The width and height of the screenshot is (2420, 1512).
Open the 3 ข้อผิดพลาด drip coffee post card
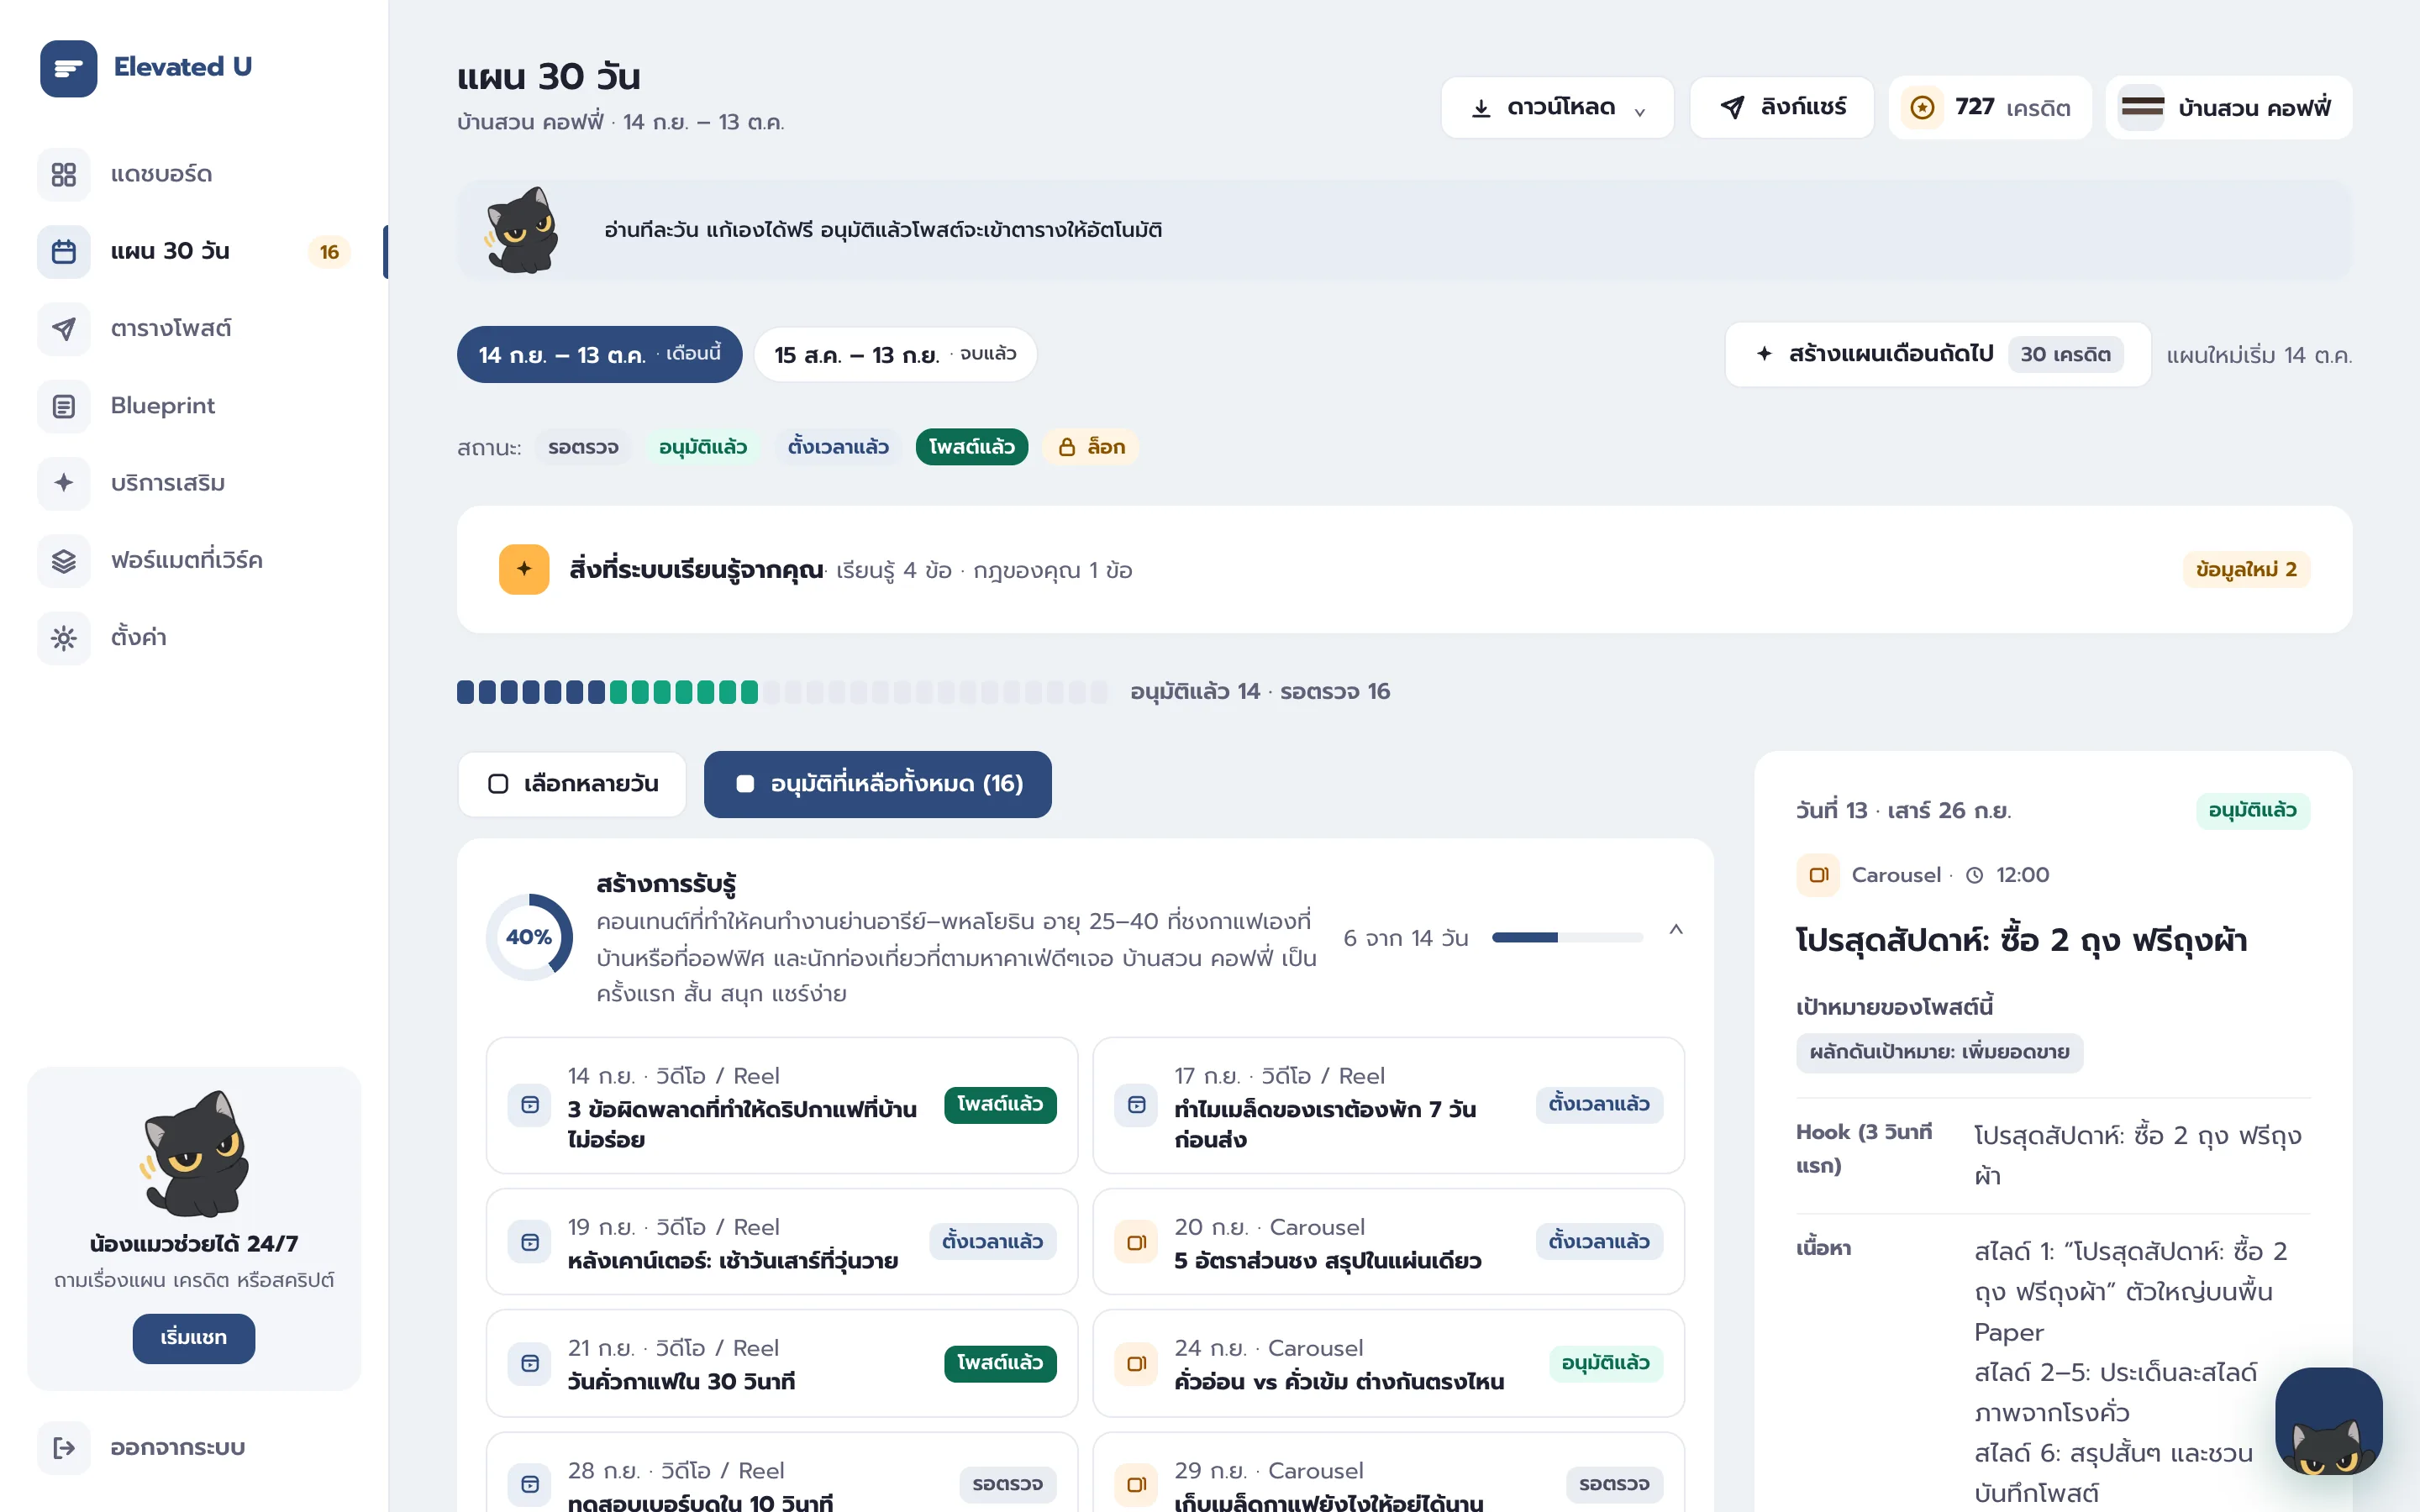click(782, 1105)
